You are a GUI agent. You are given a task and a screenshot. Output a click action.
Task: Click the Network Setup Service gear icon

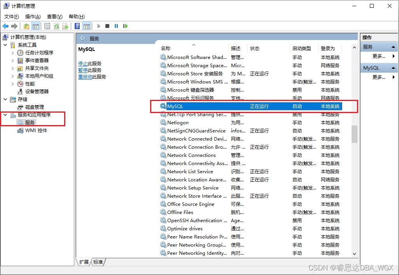[x=163, y=188]
